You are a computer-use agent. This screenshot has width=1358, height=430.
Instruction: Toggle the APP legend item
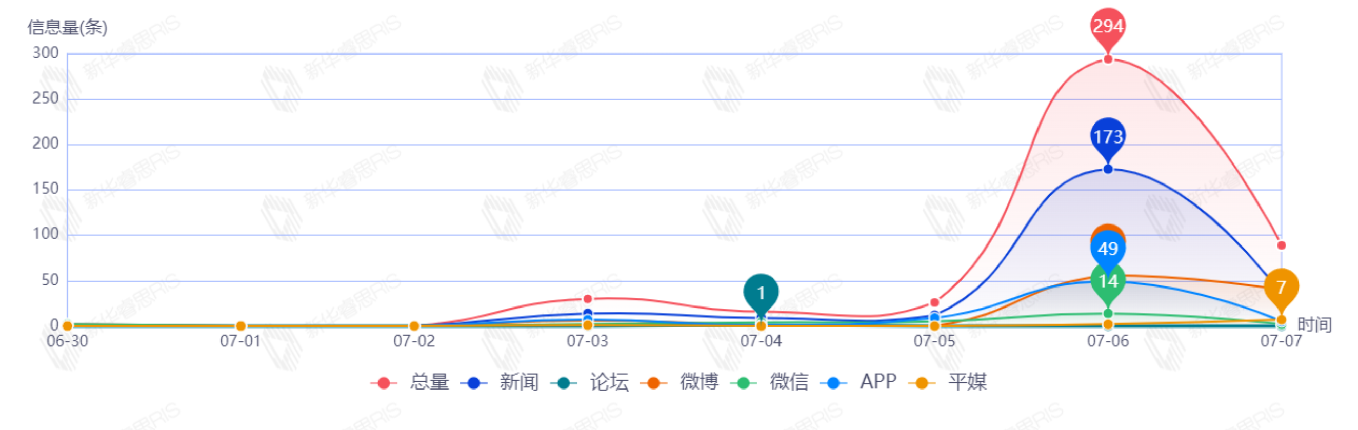859,382
